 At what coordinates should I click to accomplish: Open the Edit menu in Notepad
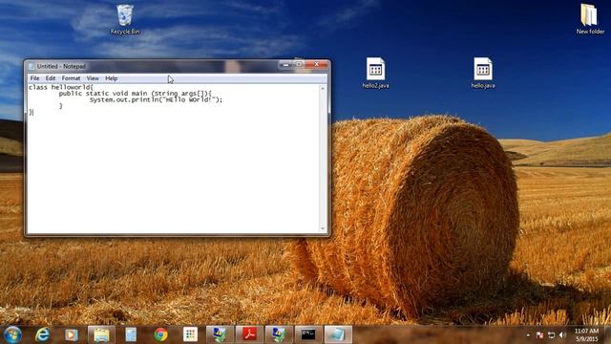(51, 78)
